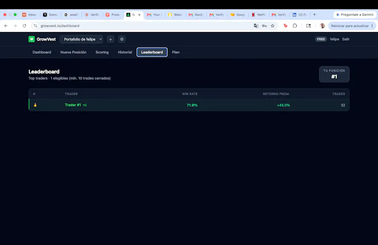The height and width of the screenshot is (245, 378).
Task: Click the 71.9% win rate value
Action: point(192,105)
